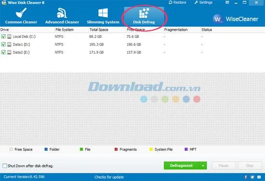Screen dimensions: 265x181
Task: Sort by the Drive column header
Action: click(x=27, y=30)
